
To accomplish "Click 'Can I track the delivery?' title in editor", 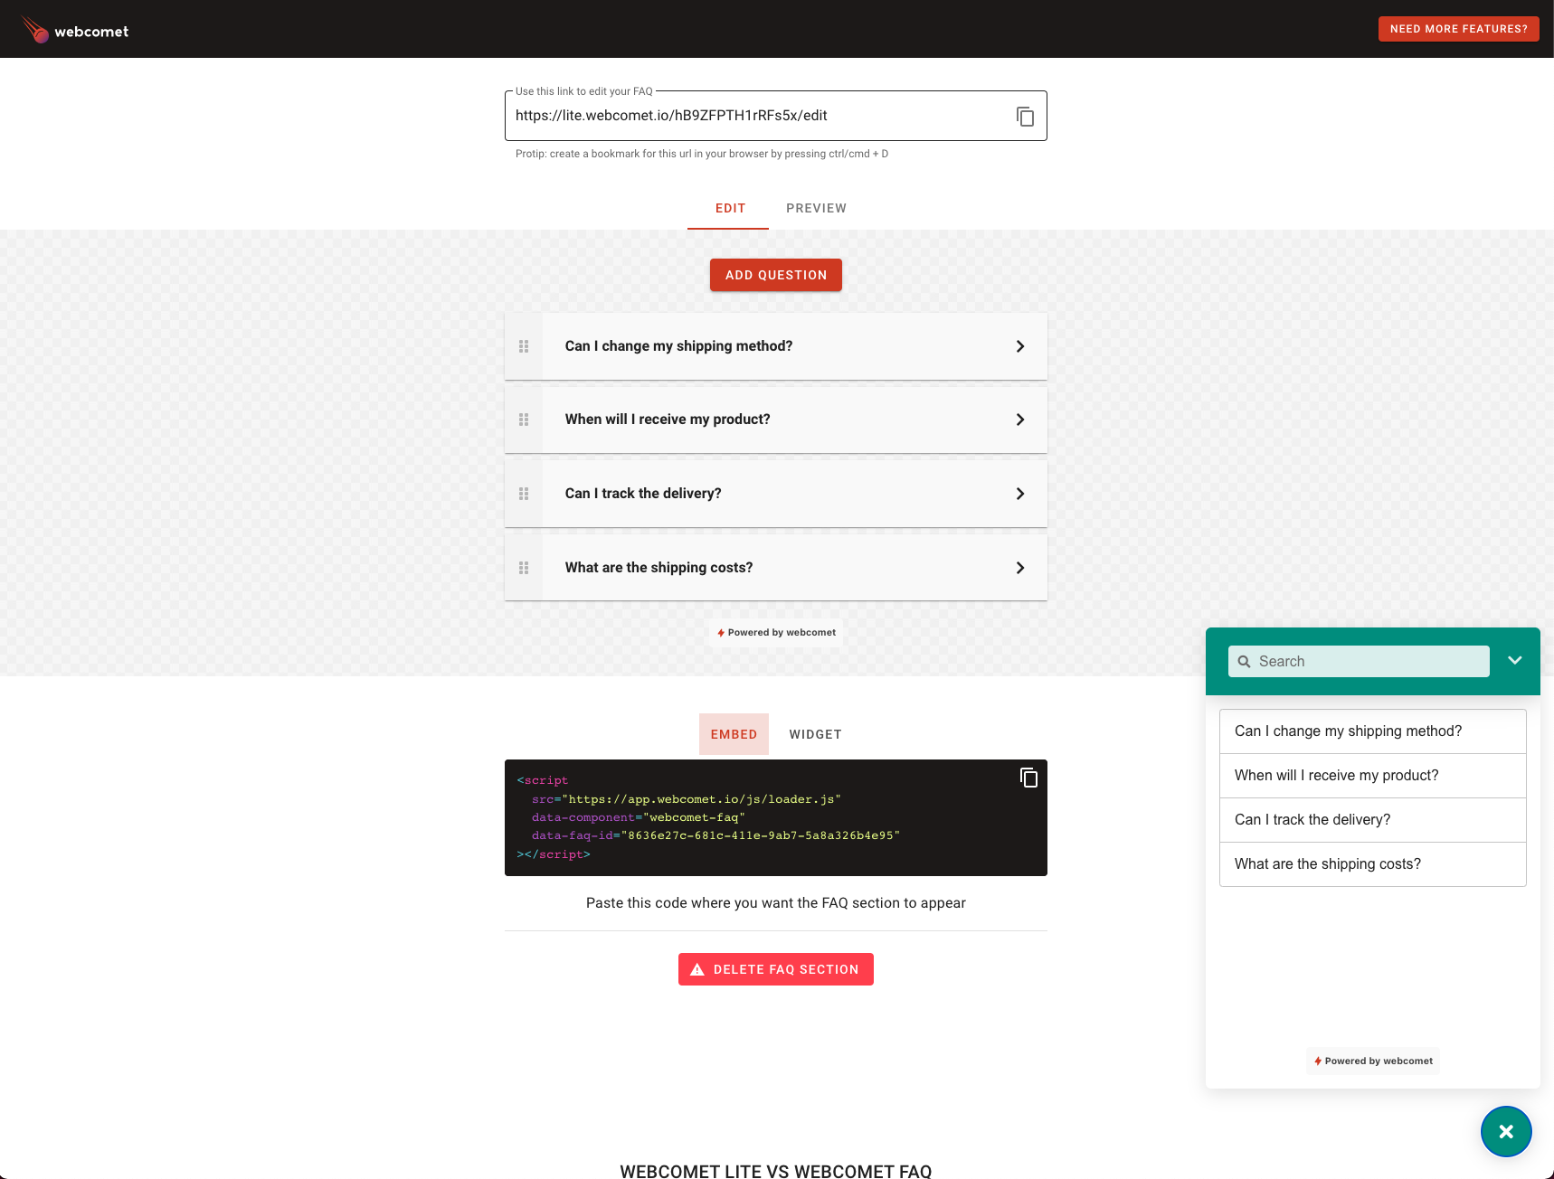I will click(x=643, y=494).
